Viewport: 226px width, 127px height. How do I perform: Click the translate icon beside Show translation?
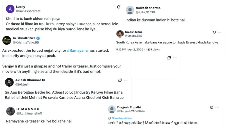coord(110,118)
